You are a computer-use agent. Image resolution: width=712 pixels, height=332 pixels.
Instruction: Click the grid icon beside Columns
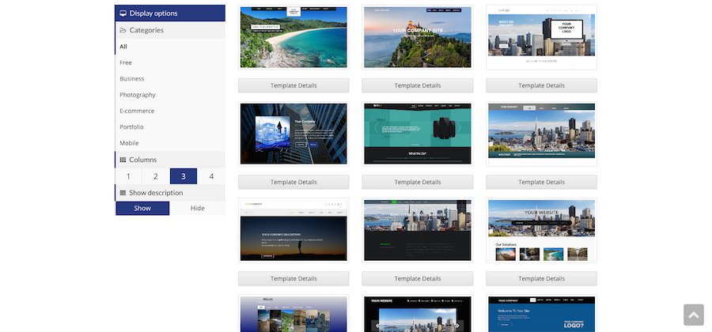coord(123,160)
